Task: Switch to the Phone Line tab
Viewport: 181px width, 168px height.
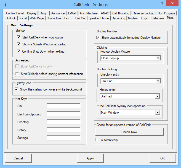Action: point(54,18)
